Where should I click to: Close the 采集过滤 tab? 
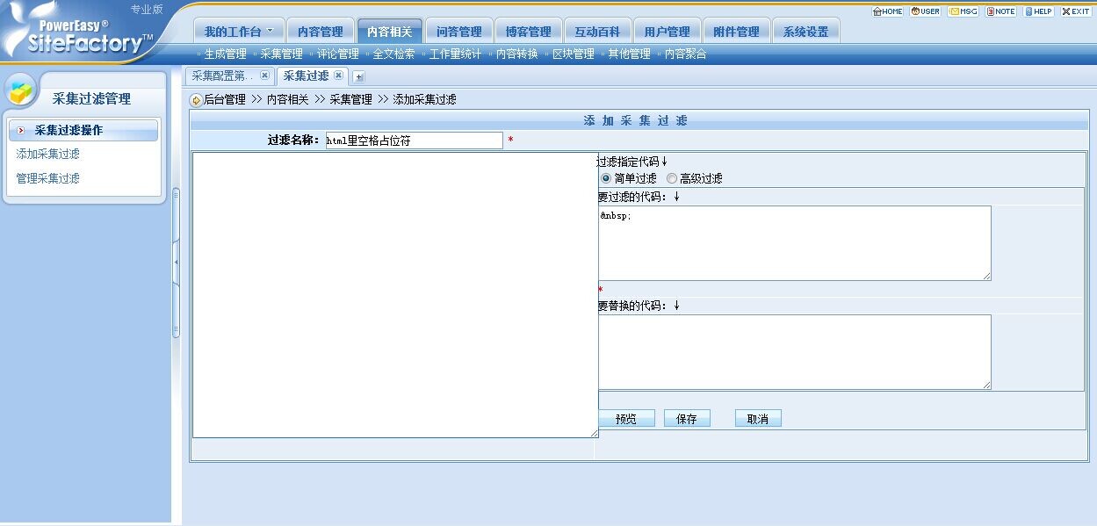point(339,76)
